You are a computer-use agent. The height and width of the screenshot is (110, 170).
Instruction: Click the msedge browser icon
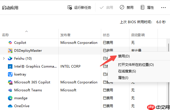point(10,98)
